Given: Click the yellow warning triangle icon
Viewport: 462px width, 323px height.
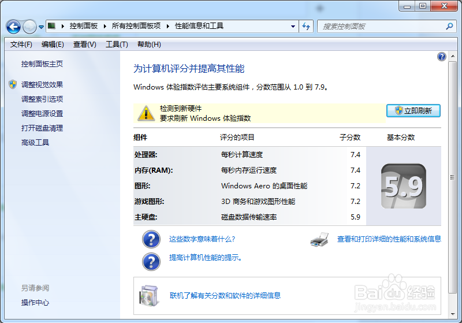Looking at the screenshot, I should [146, 113].
